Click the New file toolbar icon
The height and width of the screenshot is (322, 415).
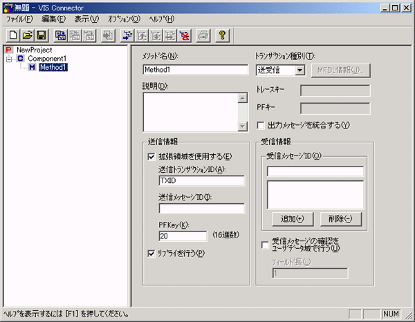pos(13,35)
